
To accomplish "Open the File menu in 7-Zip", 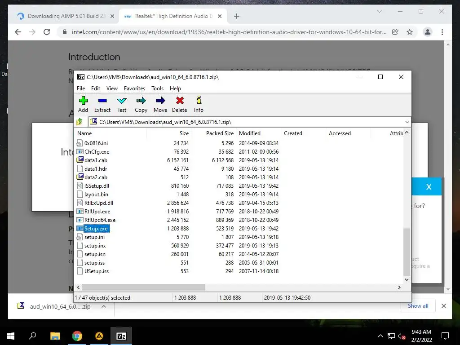I will pos(81,88).
